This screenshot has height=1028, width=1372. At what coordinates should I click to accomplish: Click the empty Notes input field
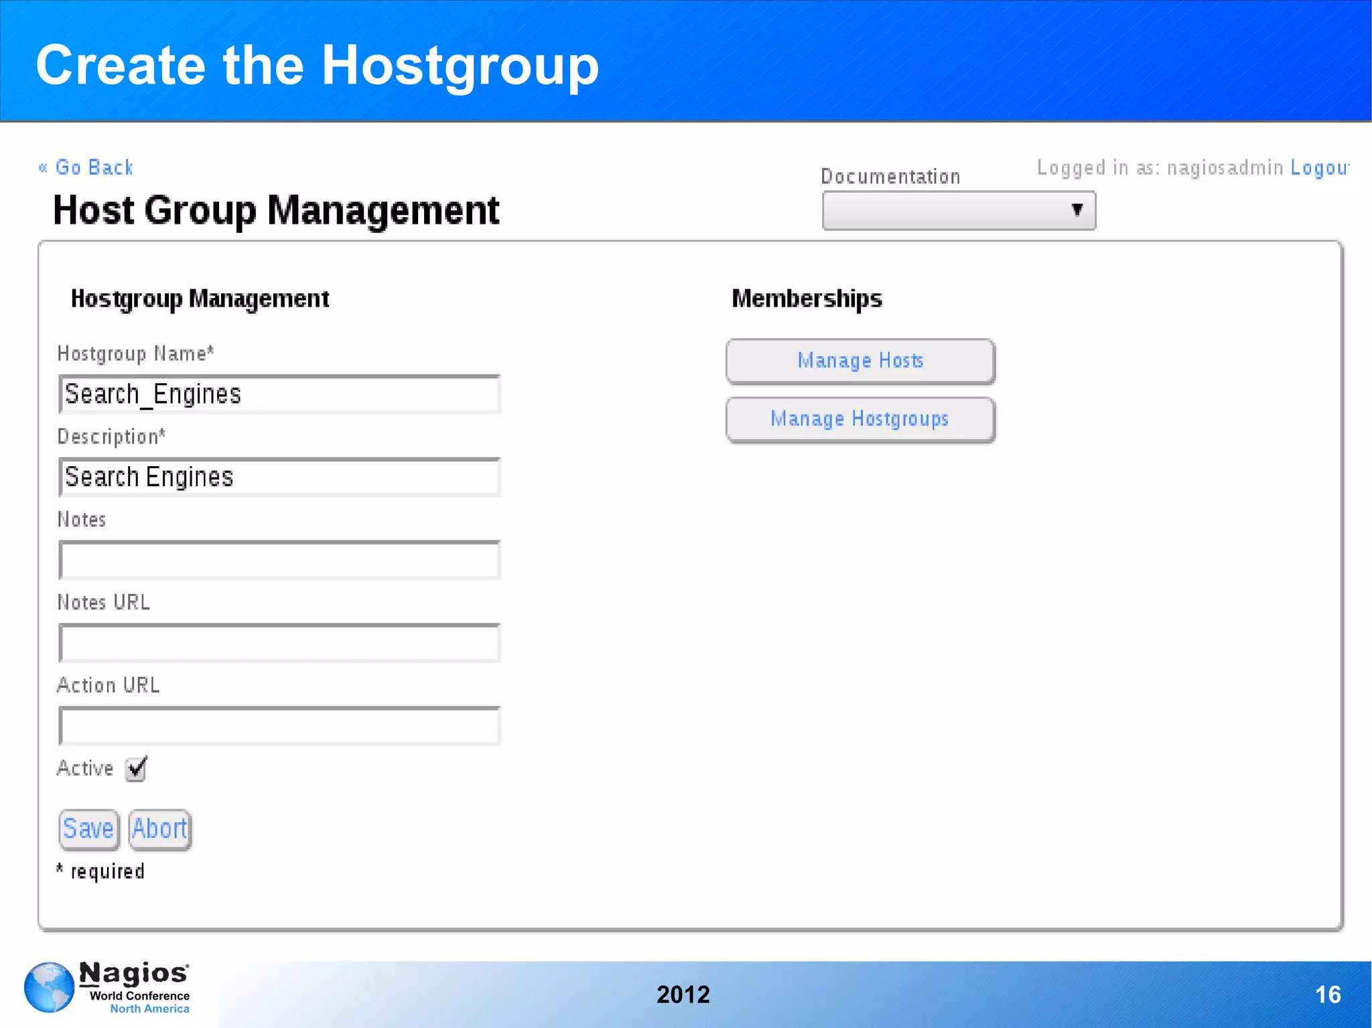tap(279, 561)
